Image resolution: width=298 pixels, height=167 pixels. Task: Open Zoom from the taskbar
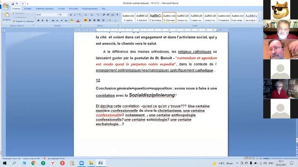coord(81,163)
